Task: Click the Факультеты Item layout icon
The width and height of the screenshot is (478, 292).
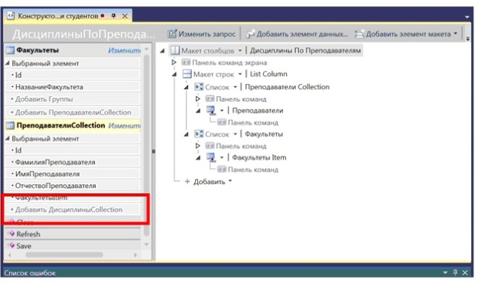Action: (211, 157)
